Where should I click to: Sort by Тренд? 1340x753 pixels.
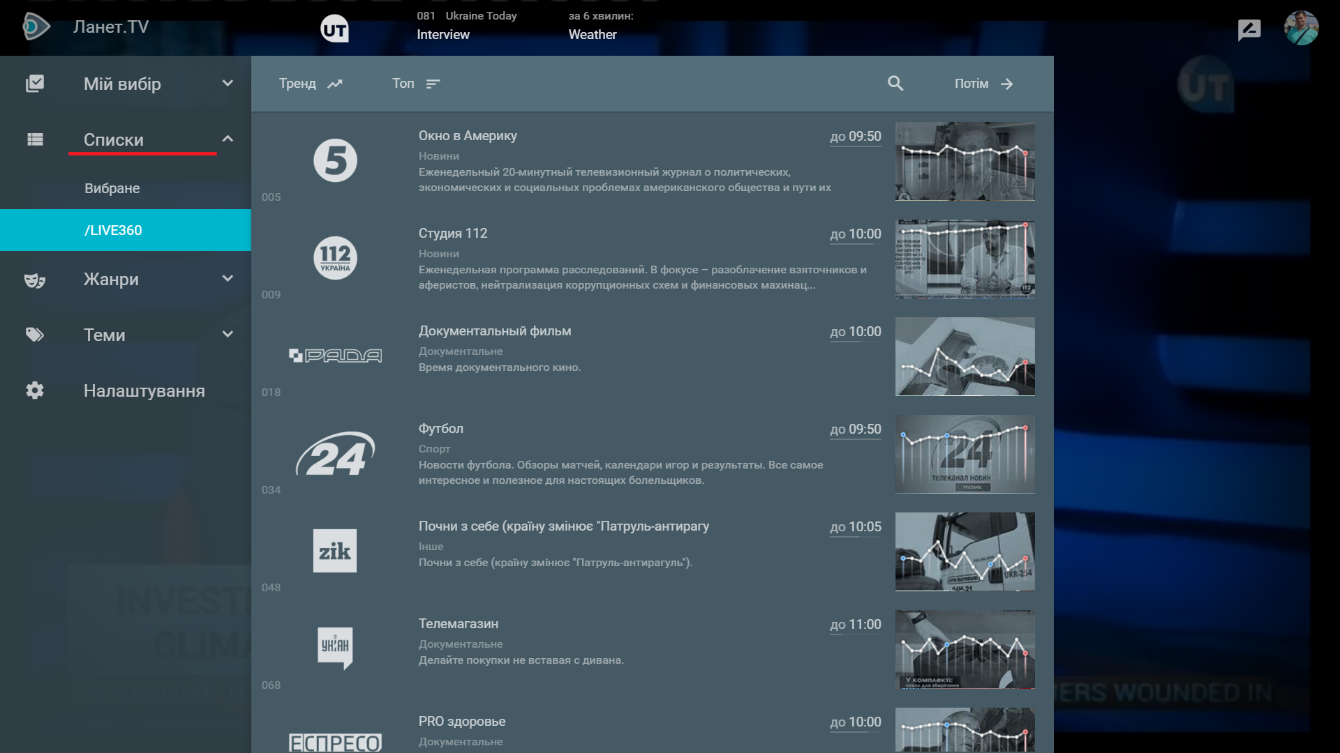[311, 84]
